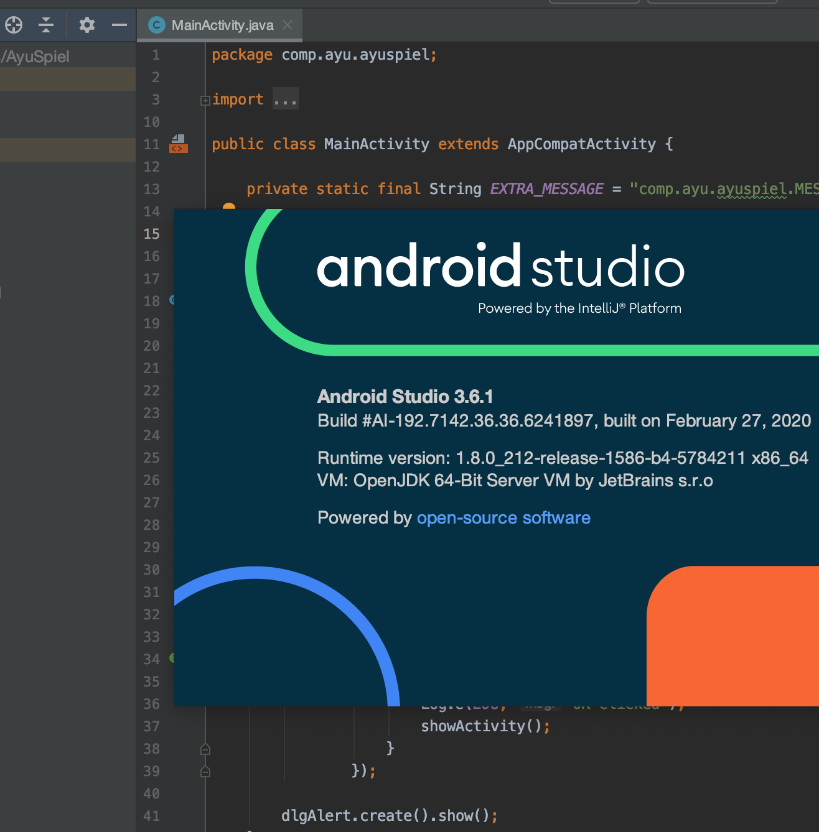Click the Runtime version line in About
This screenshot has width=819, height=832.
click(563, 458)
